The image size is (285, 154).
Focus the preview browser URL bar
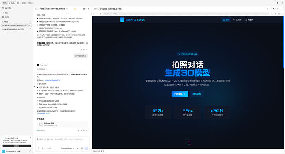(186, 14)
